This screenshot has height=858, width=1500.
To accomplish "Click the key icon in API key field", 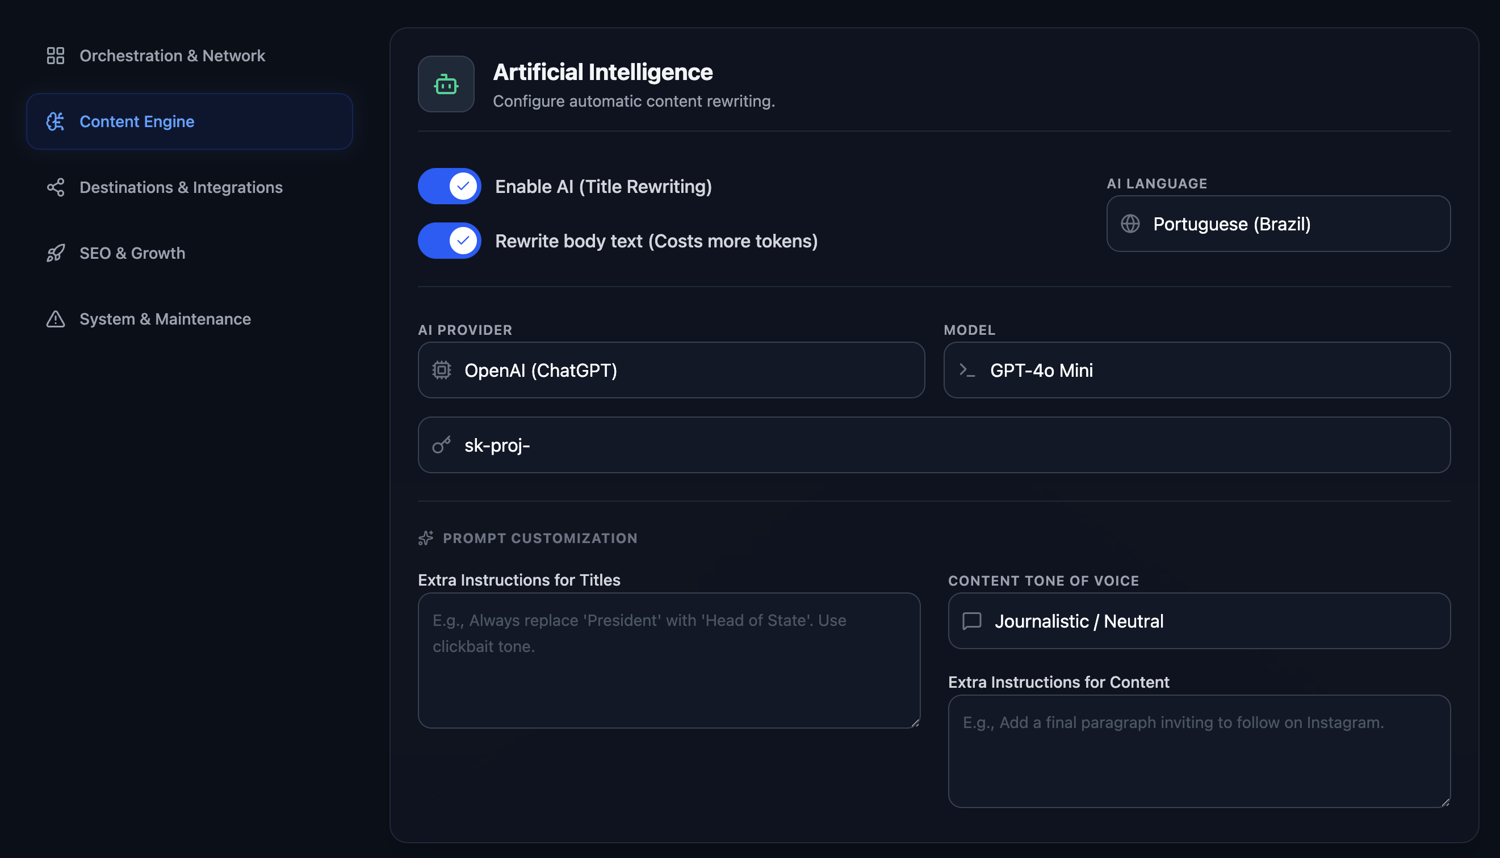I will coord(442,445).
